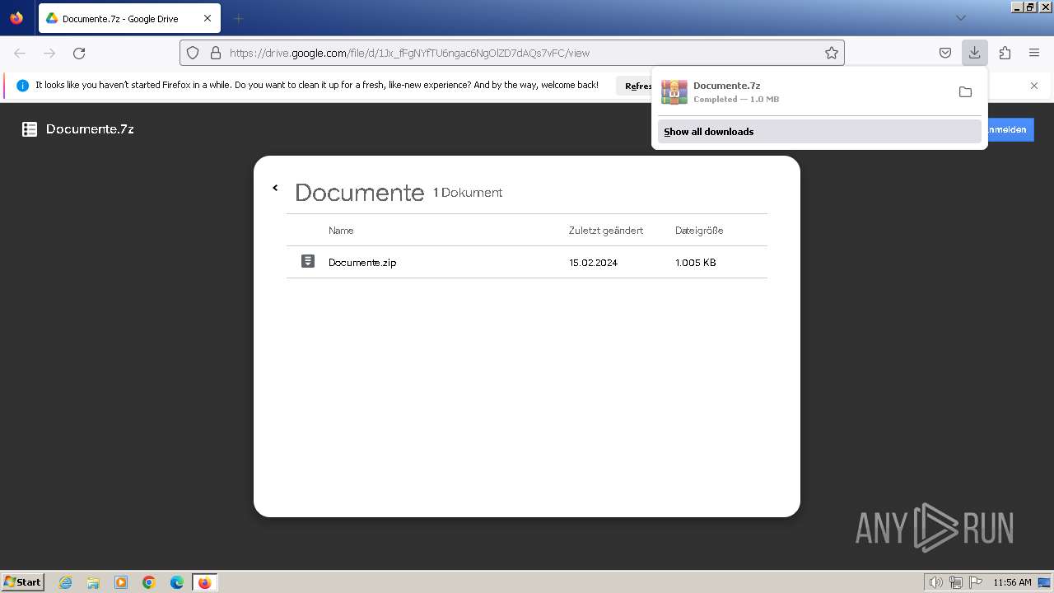The height and width of the screenshot is (593, 1054).
Task: Click the date 15.02.2024
Action: [593, 263]
